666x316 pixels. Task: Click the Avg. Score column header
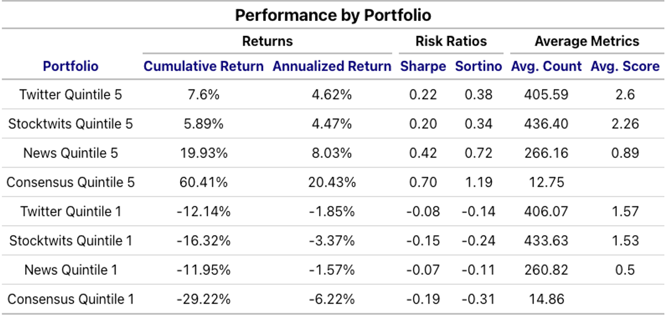coord(625,66)
